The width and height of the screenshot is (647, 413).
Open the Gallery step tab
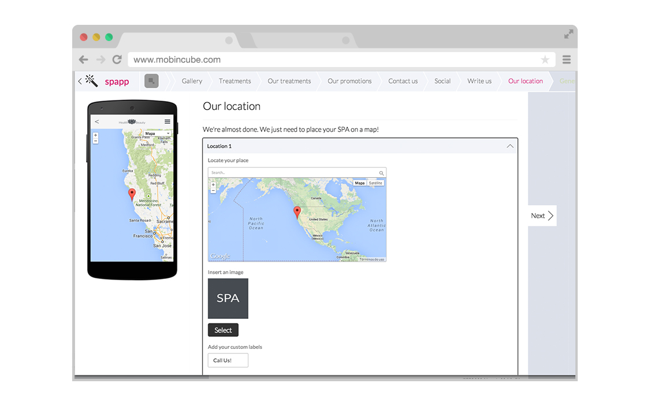click(x=192, y=81)
